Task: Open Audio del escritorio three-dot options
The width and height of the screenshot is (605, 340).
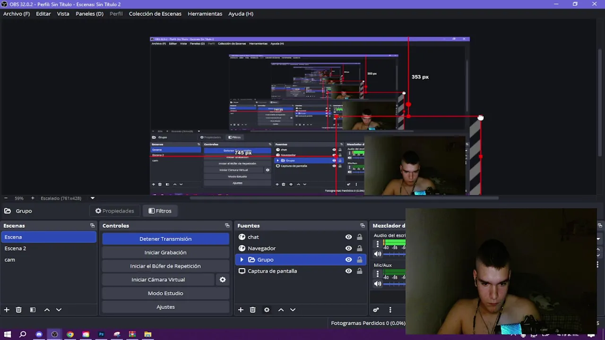Action: (377, 244)
